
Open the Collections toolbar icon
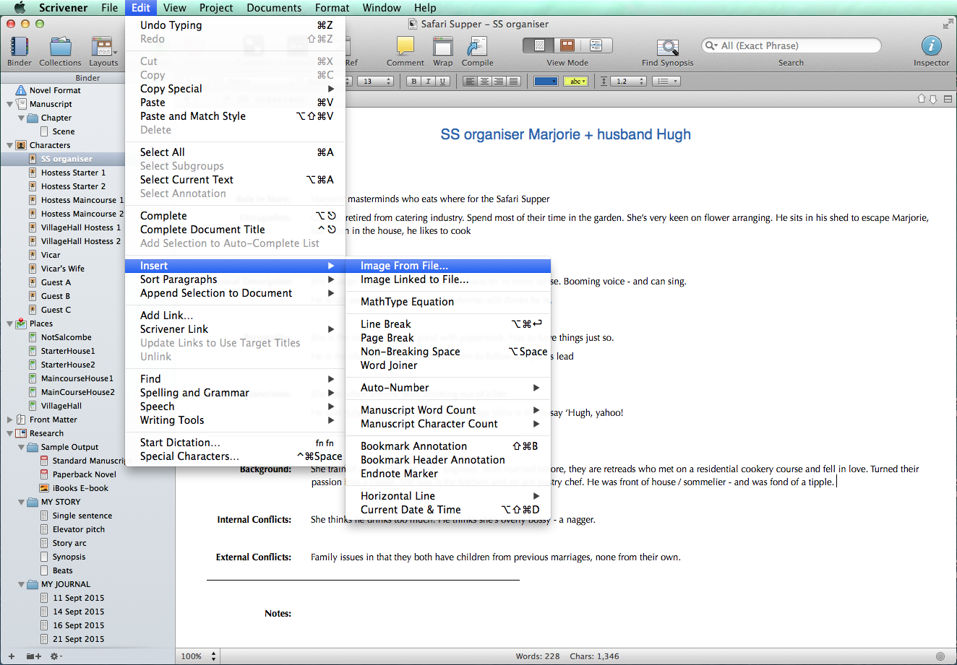click(61, 47)
